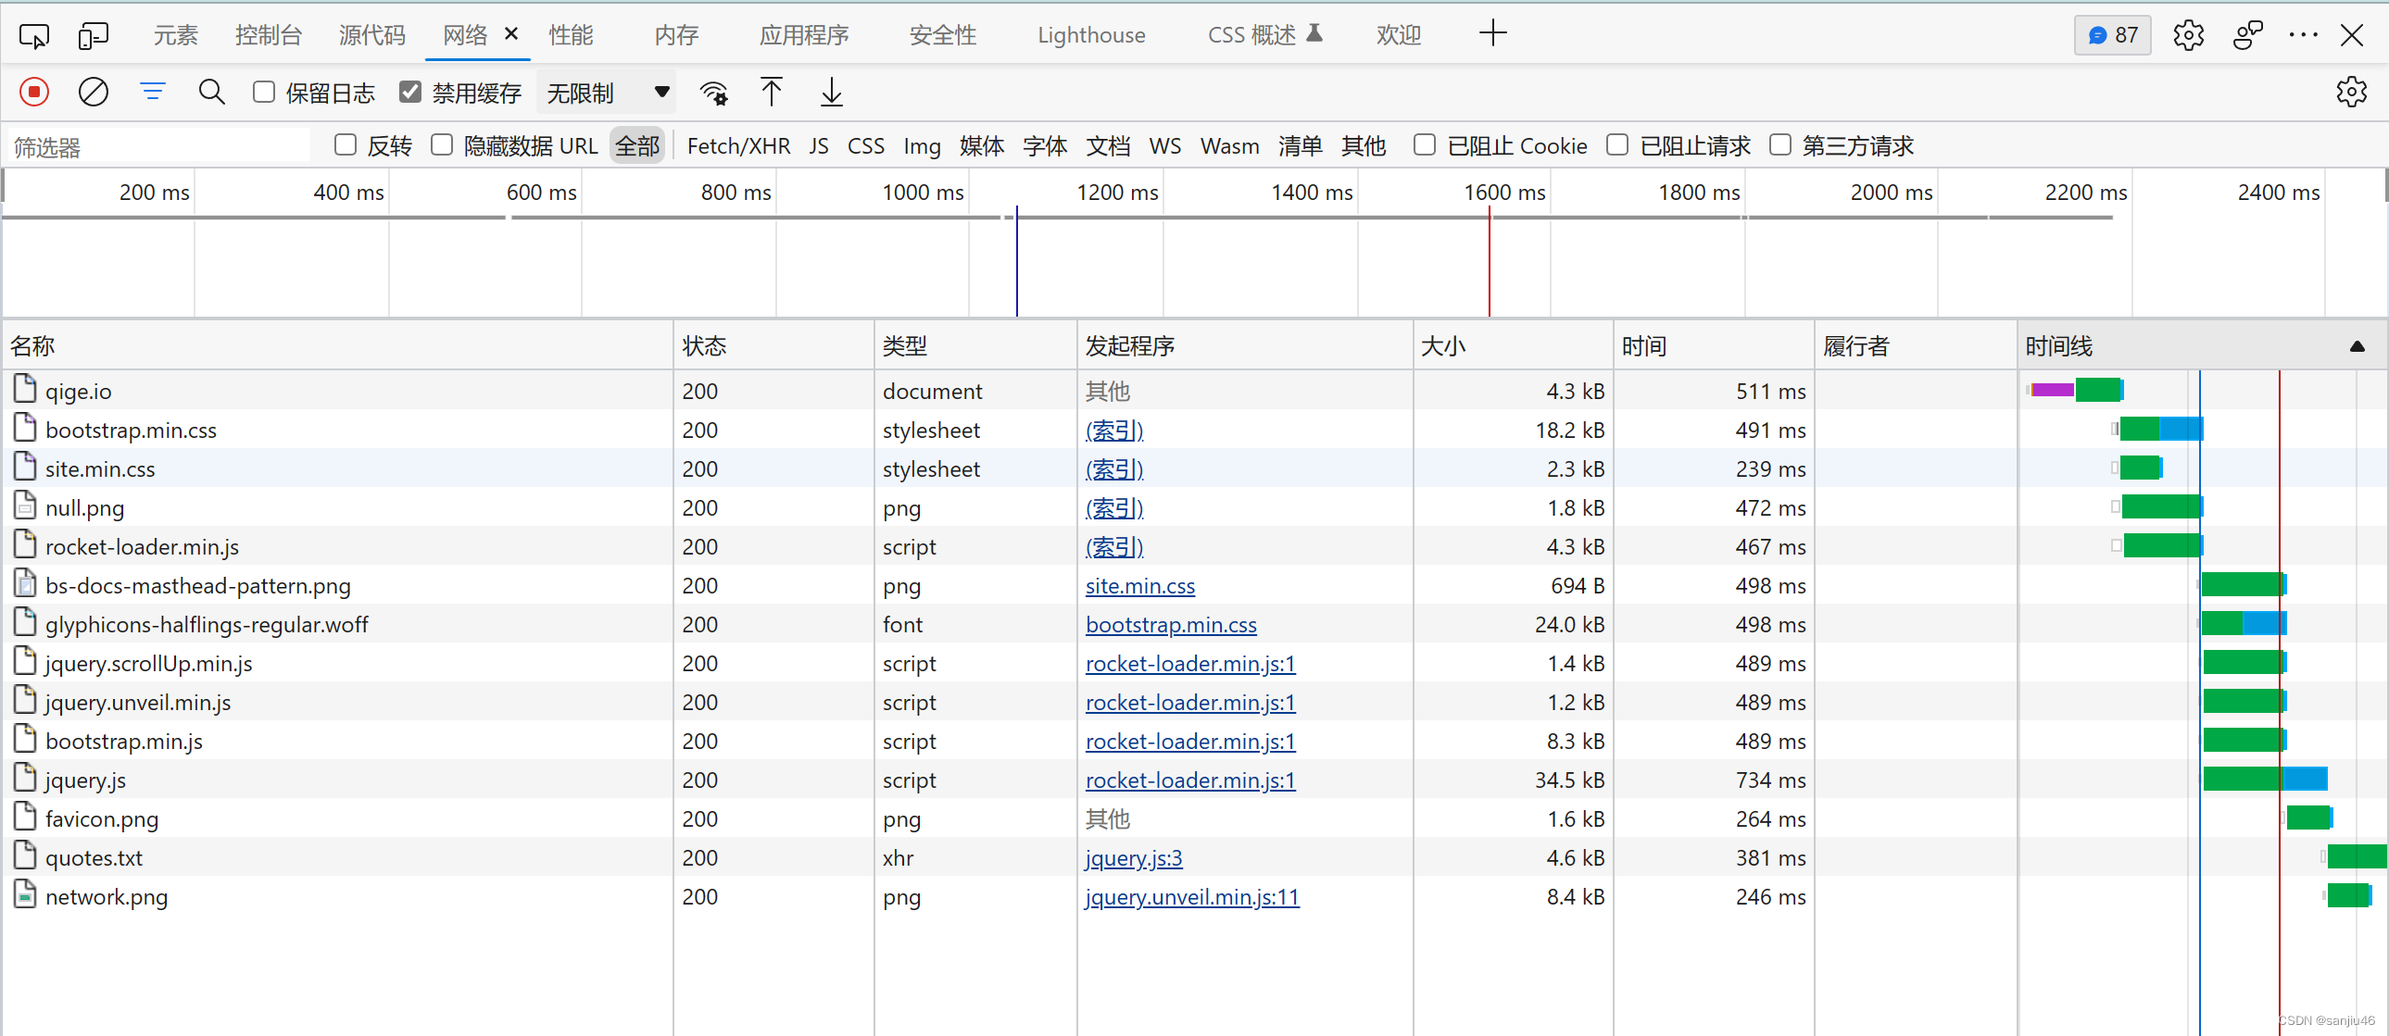Clear the network log
The width and height of the screenshot is (2389, 1036).
pyautogui.click(x=93, y=92)
